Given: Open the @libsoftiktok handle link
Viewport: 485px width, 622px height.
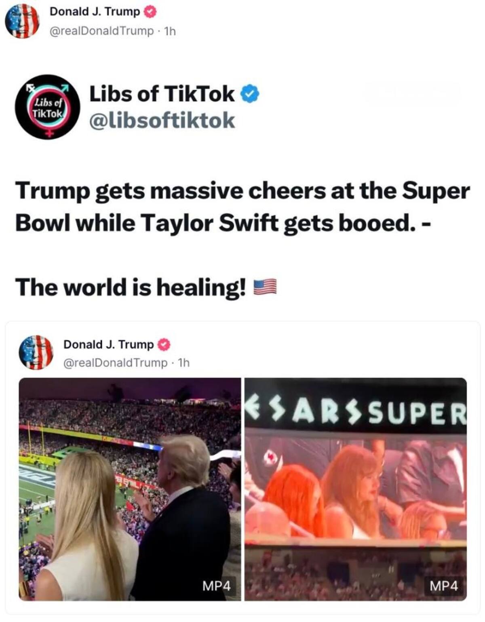Looking at the screenshot, I should (x=162, y=121).
